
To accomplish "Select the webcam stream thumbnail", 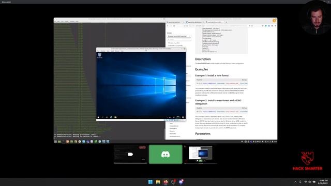I will [x=130, y=154].
